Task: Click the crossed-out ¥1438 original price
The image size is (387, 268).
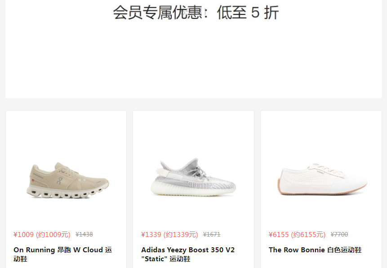Action: 84,234
